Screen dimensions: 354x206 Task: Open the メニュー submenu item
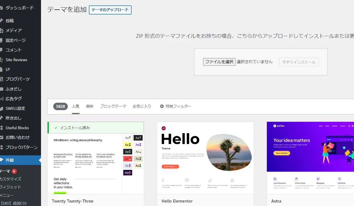pyautogui.click(x=7, y=195)
